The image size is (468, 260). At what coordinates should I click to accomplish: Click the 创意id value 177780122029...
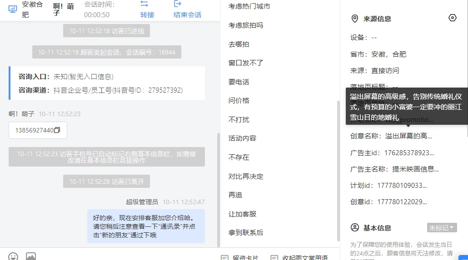[402, 202]
